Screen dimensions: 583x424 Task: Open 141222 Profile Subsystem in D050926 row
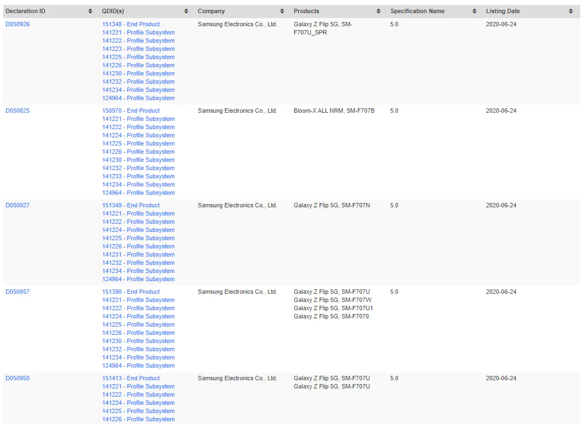(x=138, y=41)
